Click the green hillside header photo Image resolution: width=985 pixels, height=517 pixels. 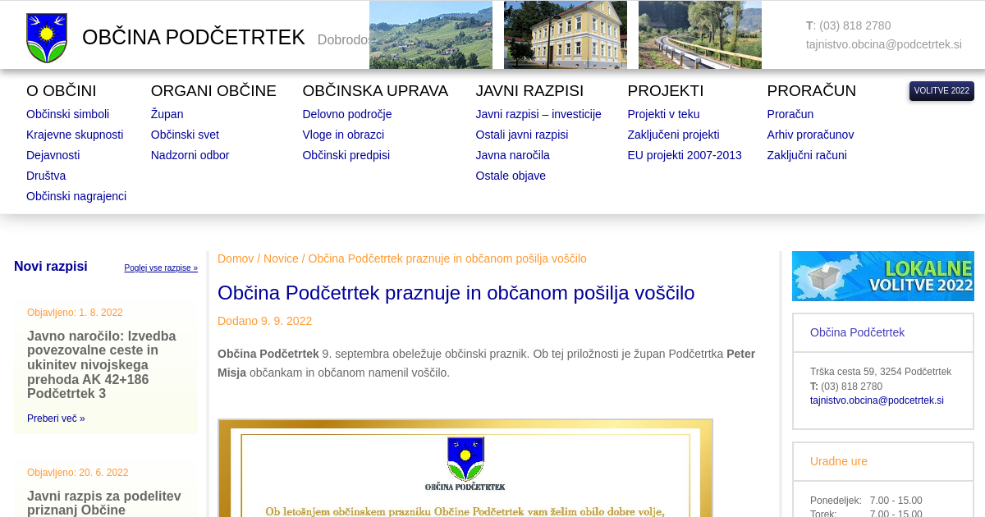click(x=430, y=35)
